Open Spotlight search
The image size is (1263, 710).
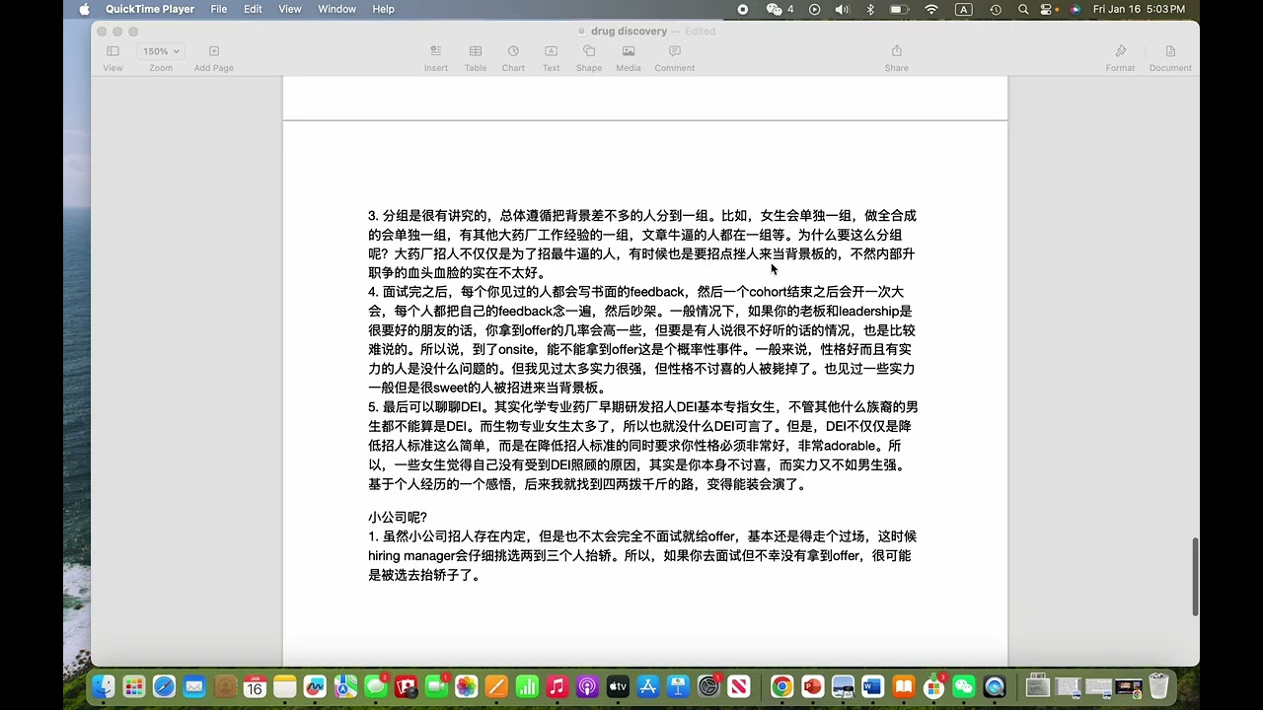coord(1023,9)
